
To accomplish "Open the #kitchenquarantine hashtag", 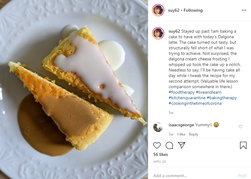I will coord(187,98).
